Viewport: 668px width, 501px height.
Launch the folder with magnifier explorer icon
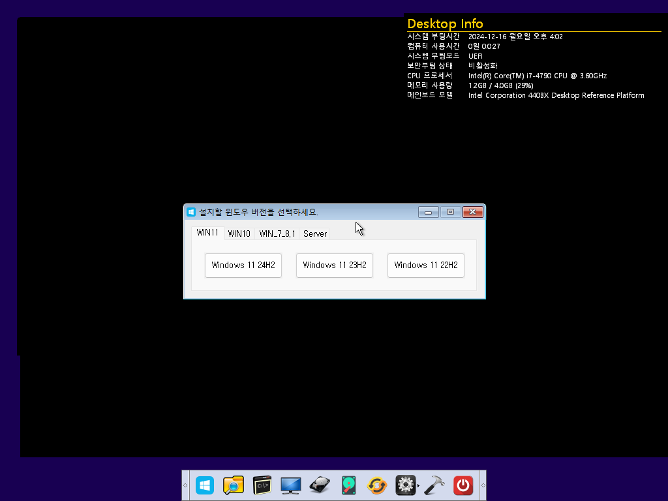pos(234,485)
